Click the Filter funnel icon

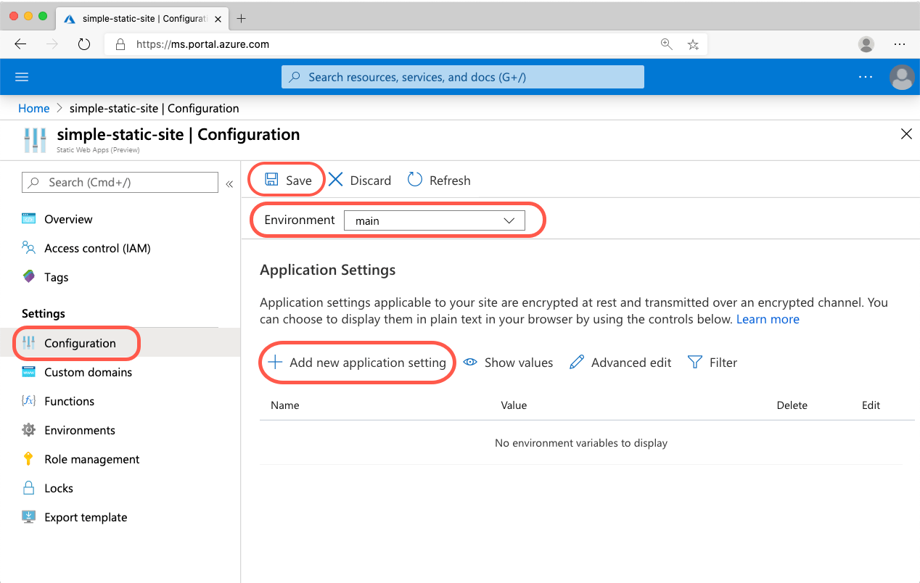[x=694, y=363]
